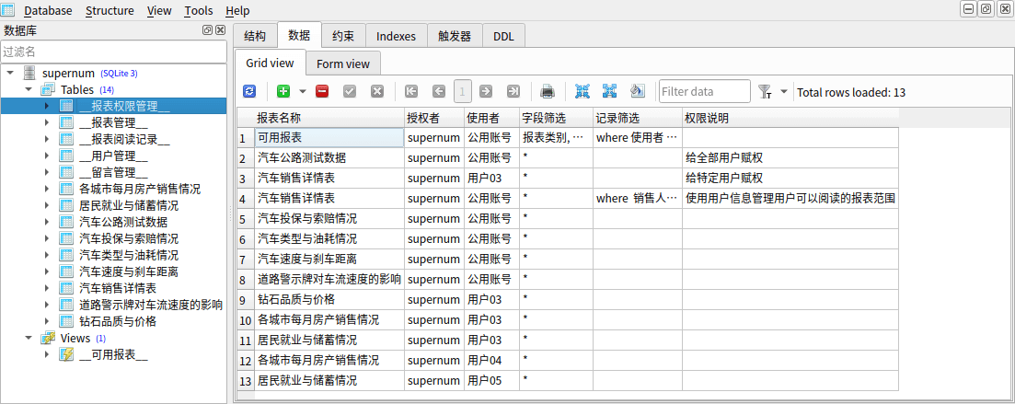Click the 过滤名 database filter field
Viewport: 1015px width, 404px height.
[113, 52]
